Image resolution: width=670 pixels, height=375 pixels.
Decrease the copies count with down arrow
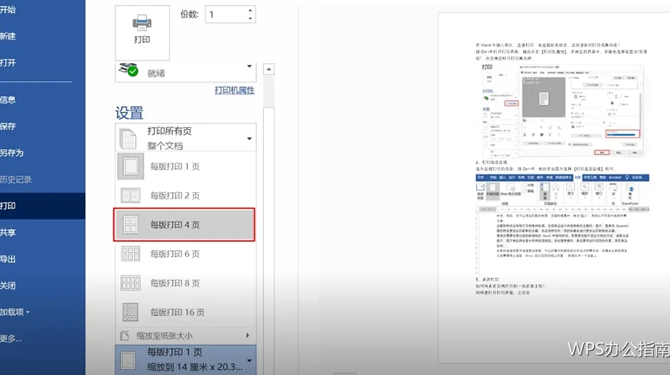(250, 18)
